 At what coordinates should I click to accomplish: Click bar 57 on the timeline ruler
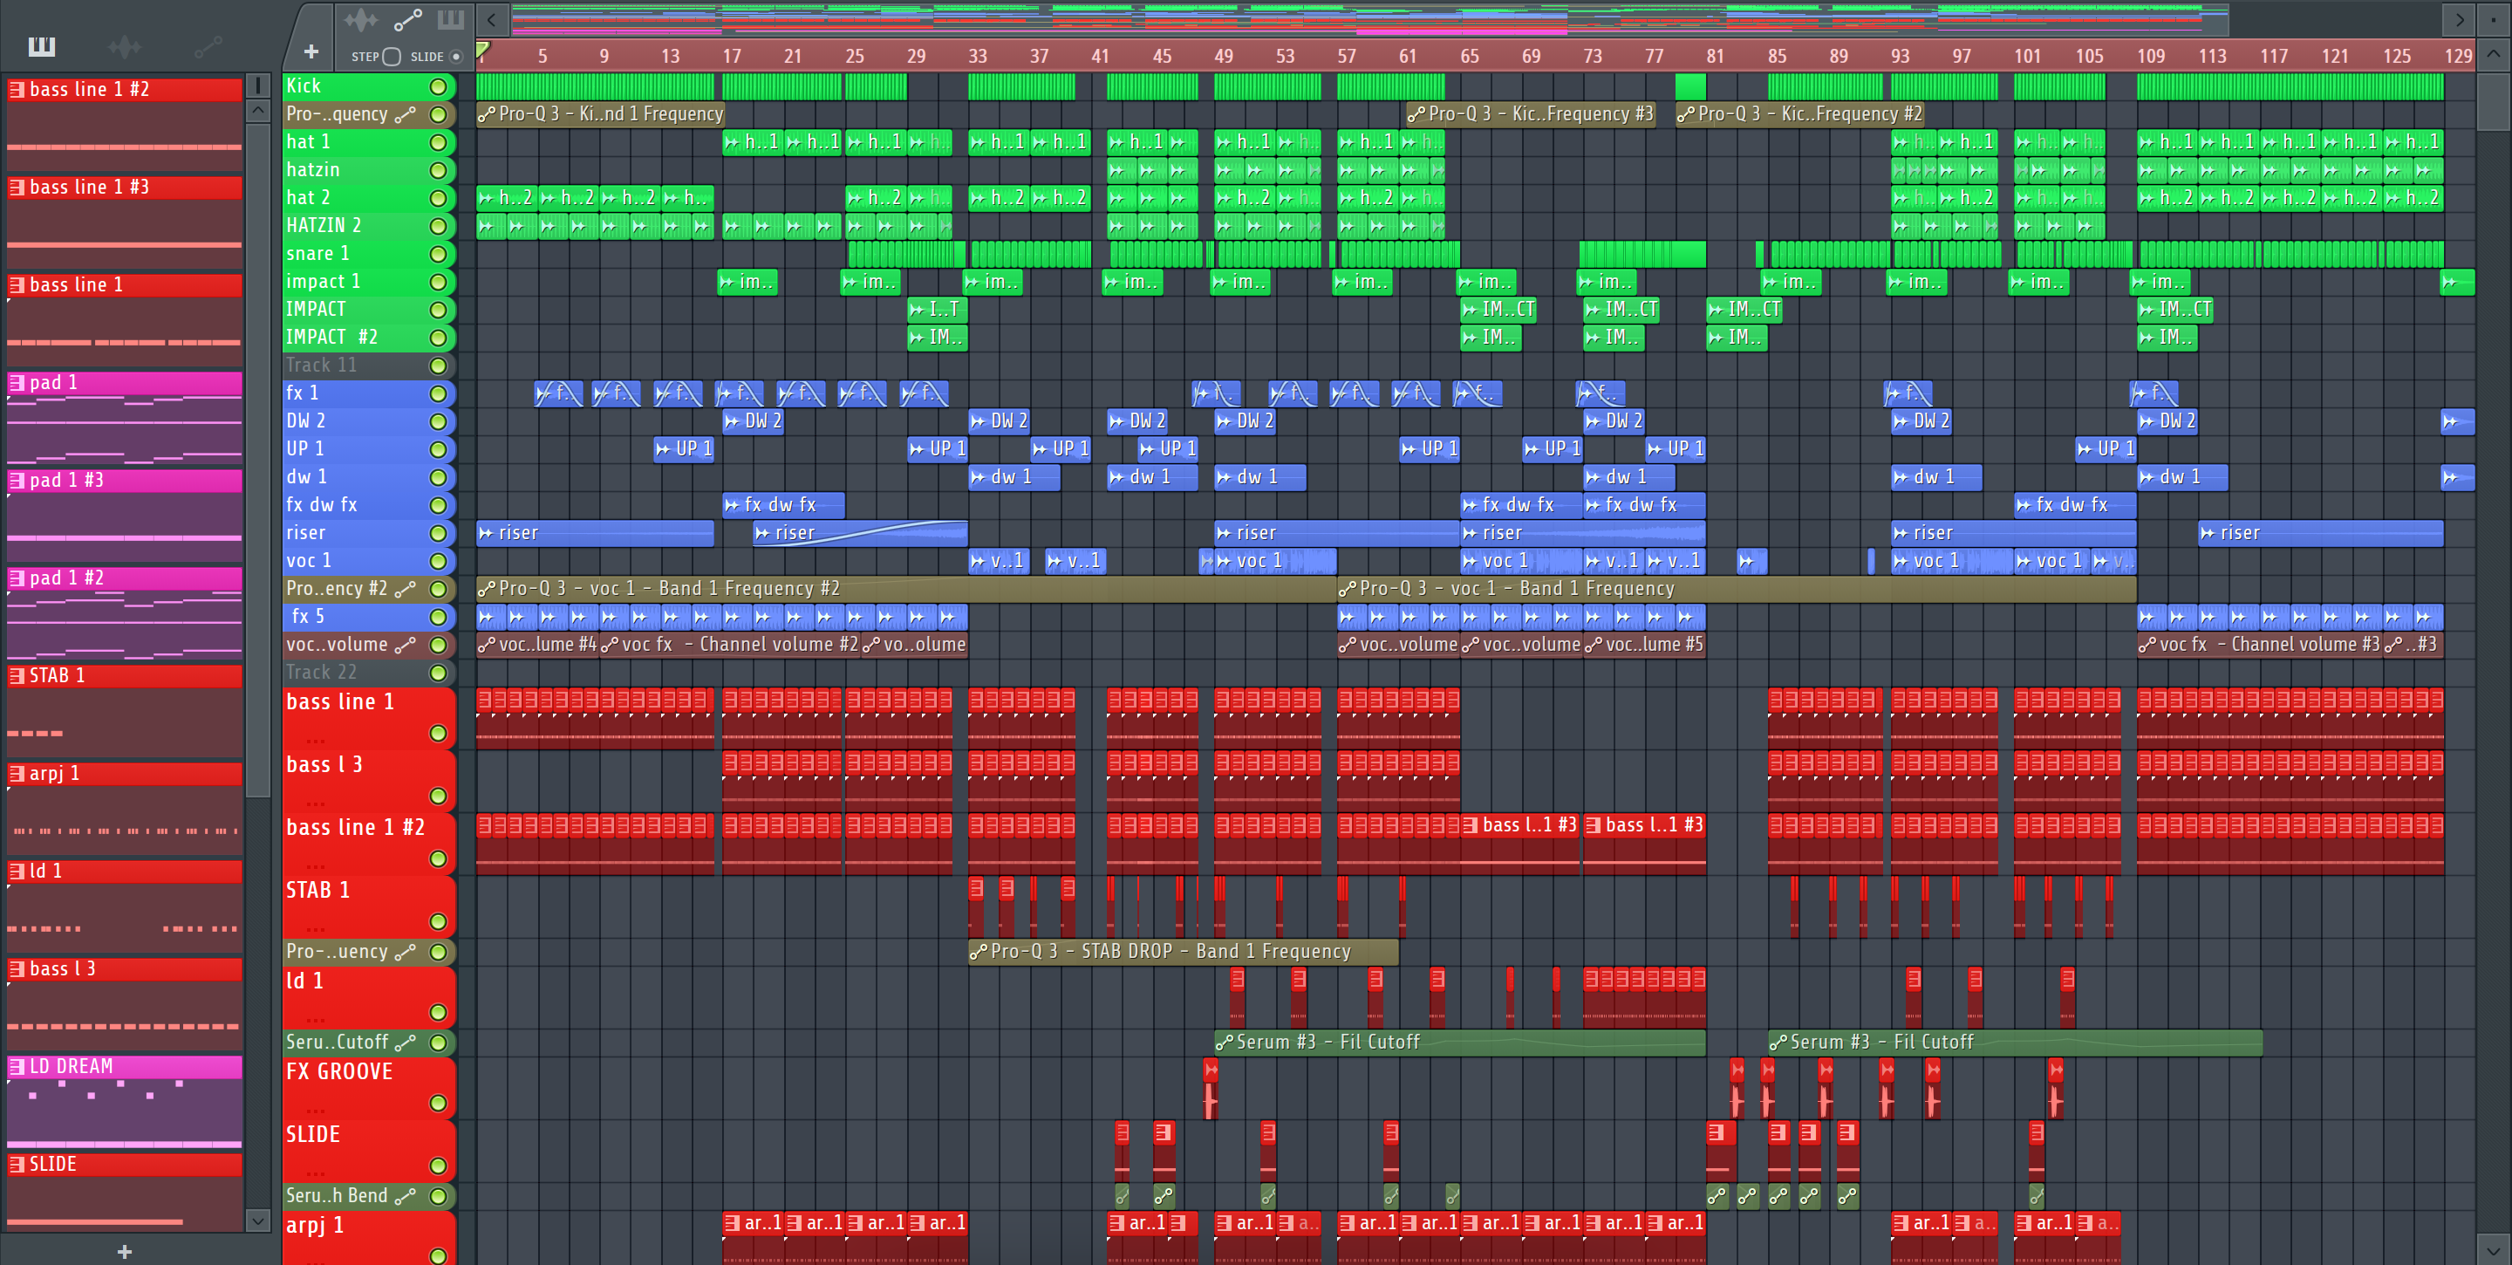[x=1347, y=56]
